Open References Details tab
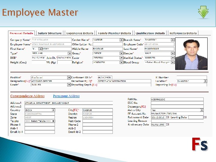 (x=183, y=33)
